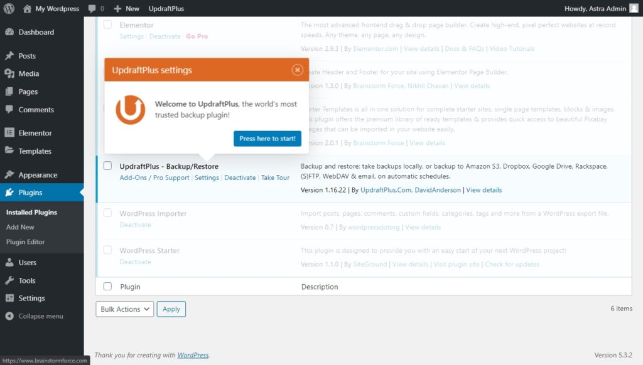Check the WordPress Starter checkbox
Image resolution: width=643 pixels, height=365 pixels.
(x=107, y=250)
